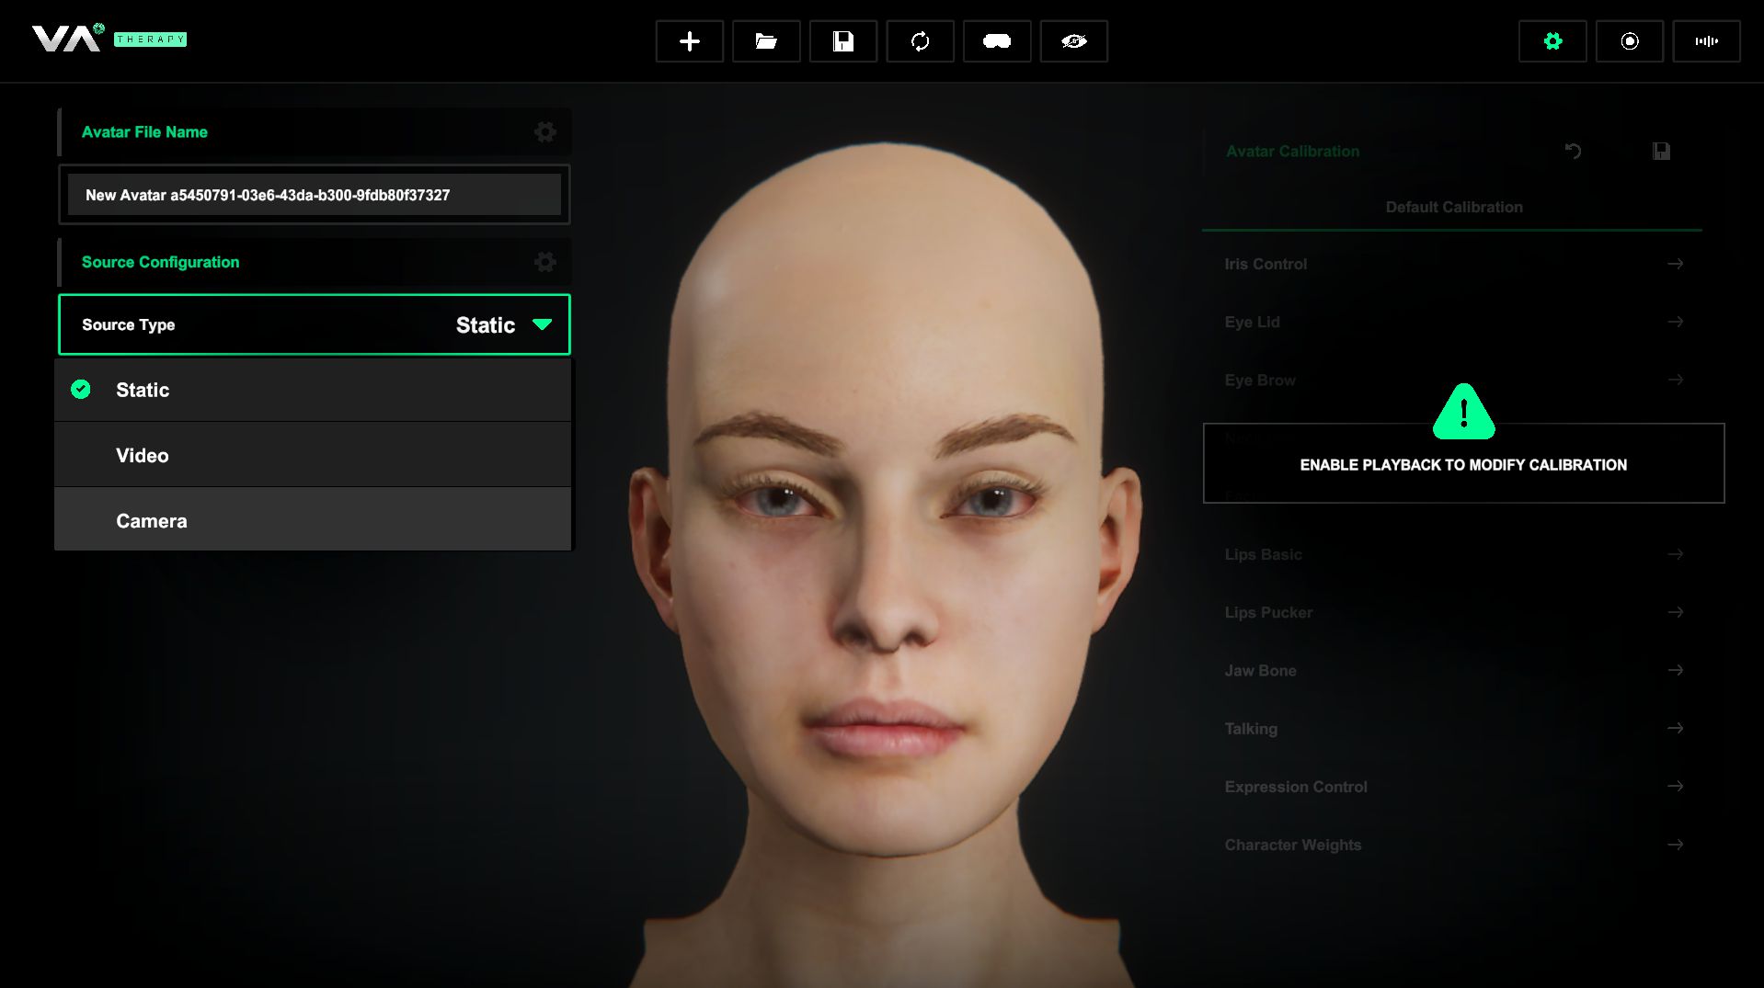Open the audio waveform icon
The width and height of the screenshot is (1764, 988).
click(1706, 41)
